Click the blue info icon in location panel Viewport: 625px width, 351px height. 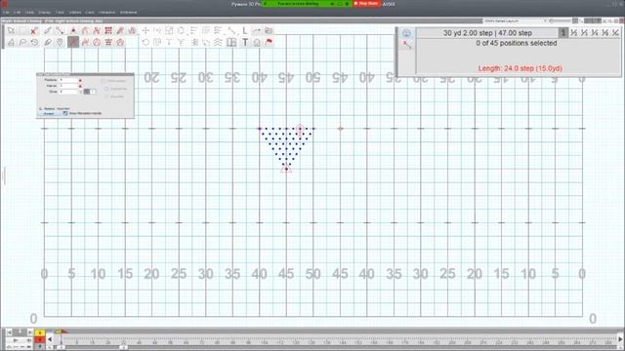pos(406,33)
